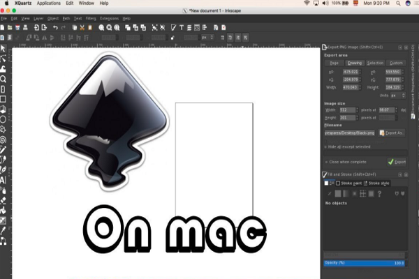Toggle Close when complete checkbox
This screenshot has height=279, width=419.
tap(326, 162)
